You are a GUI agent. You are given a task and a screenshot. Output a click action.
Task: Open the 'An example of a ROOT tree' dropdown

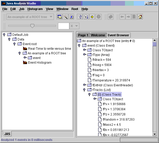tap(51, 17)
